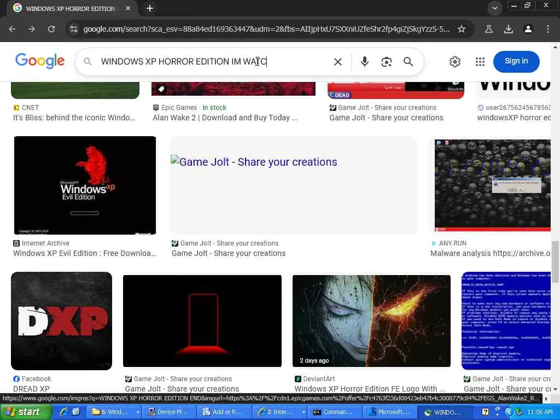
Task: Click the Epic Games In stock label
Action: click(214, 108)
